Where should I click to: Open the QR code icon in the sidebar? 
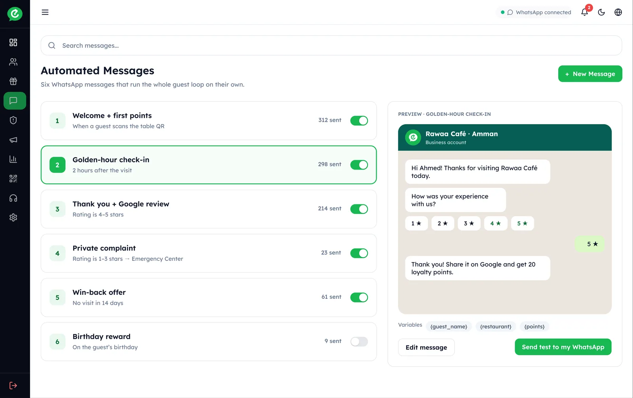[13, 179]
